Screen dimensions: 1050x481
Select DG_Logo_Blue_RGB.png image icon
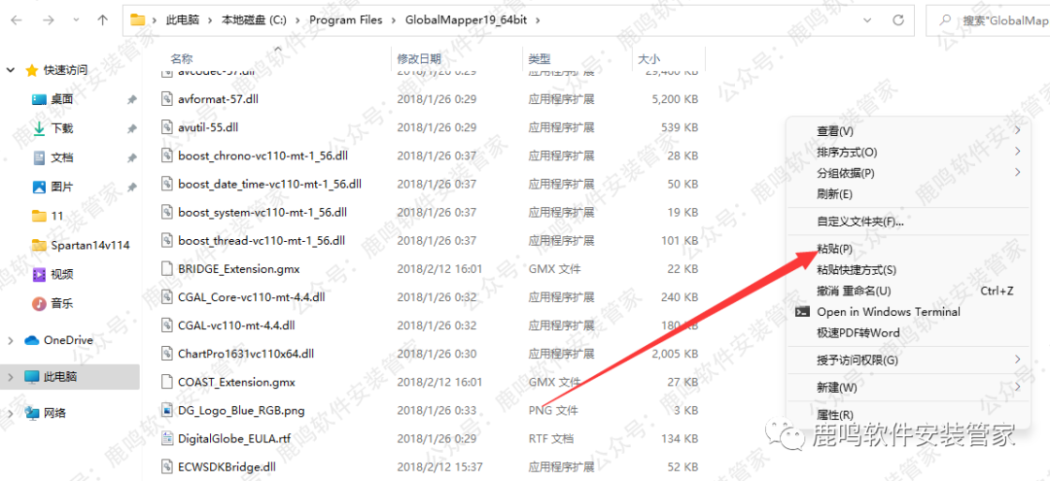pyautogui.click(x=167, y=410)
